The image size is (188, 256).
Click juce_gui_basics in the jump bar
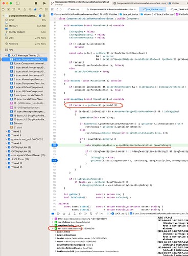coord(129,14)
